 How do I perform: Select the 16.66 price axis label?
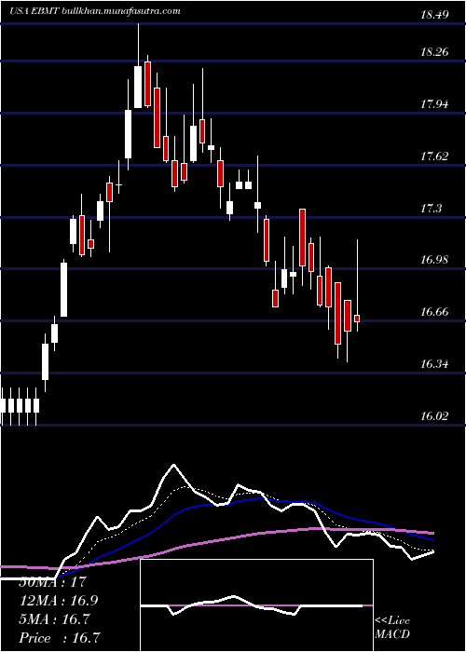point(434,312)
